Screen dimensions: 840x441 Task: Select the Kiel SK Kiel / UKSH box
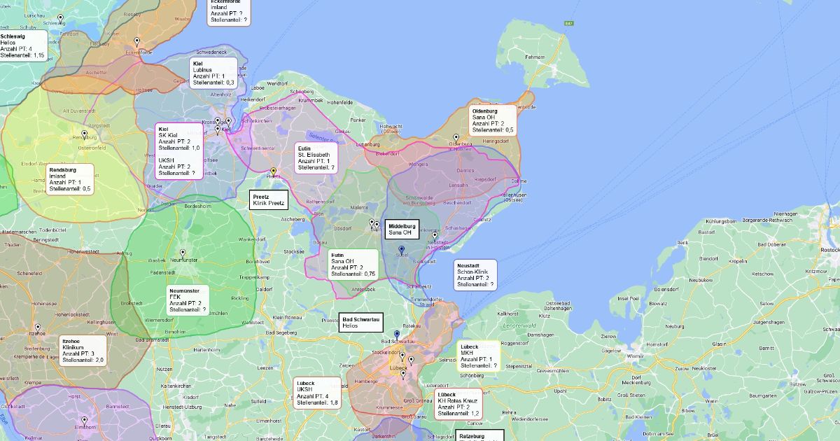click(x=180, y=151)
